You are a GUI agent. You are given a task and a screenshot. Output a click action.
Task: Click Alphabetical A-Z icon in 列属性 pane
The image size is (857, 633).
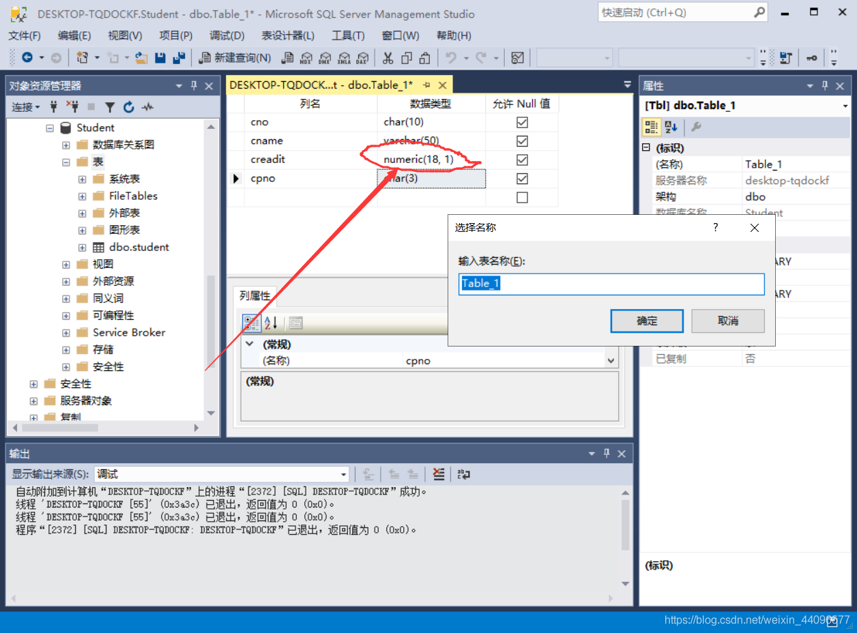(271, 323)
